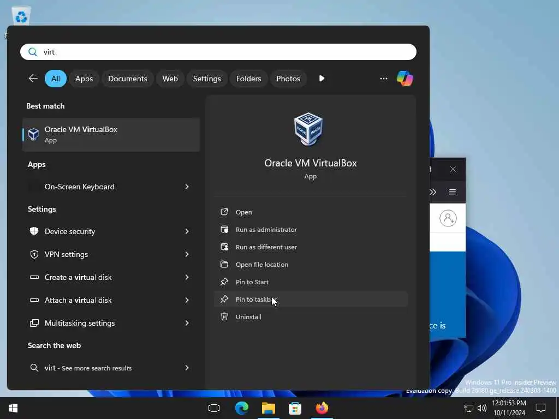Click the search text field containing 'virt'
This screenshot has width=559, height=419.
click(218, 52)
